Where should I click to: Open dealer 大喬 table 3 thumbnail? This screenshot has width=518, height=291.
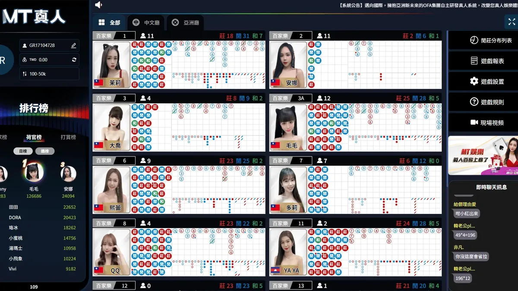[x=112, y=128]
